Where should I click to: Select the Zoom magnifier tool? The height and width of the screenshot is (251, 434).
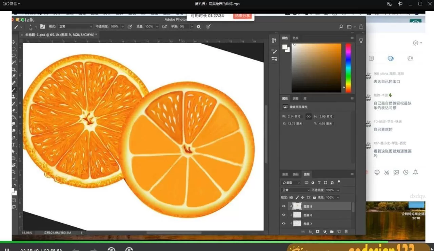14,172
